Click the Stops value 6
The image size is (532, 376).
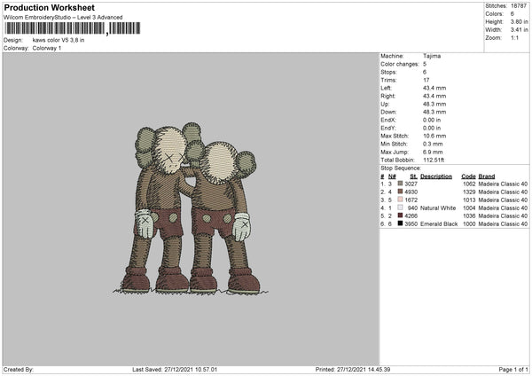(425, 72)
